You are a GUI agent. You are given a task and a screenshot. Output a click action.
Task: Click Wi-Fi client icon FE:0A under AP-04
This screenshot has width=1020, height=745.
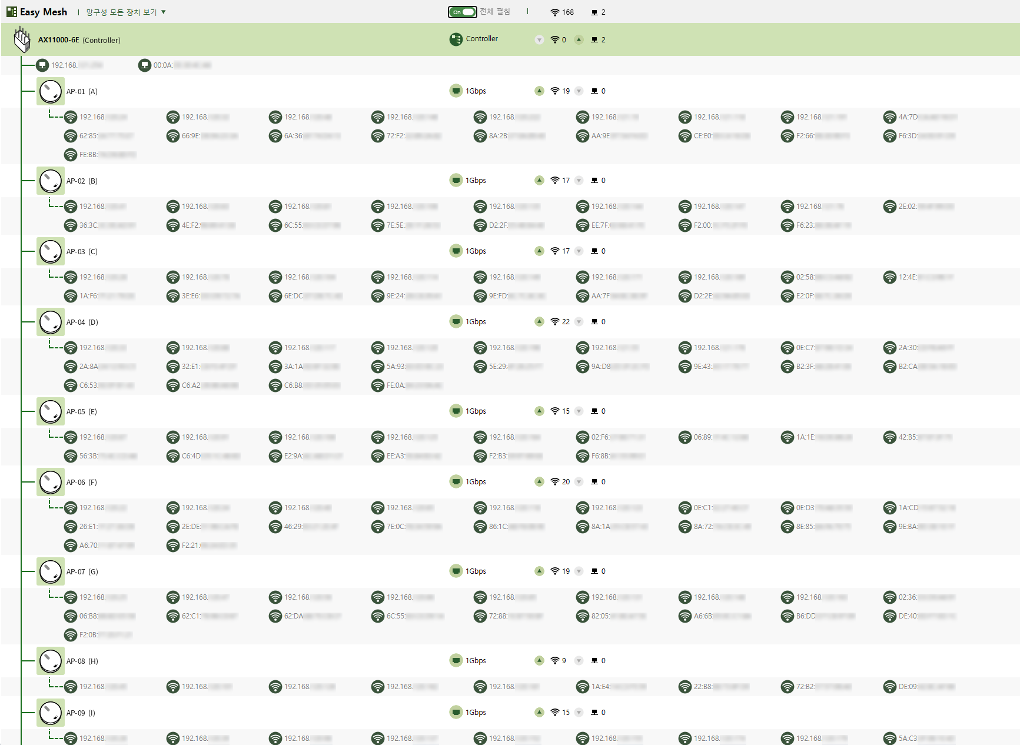(378, 385)
